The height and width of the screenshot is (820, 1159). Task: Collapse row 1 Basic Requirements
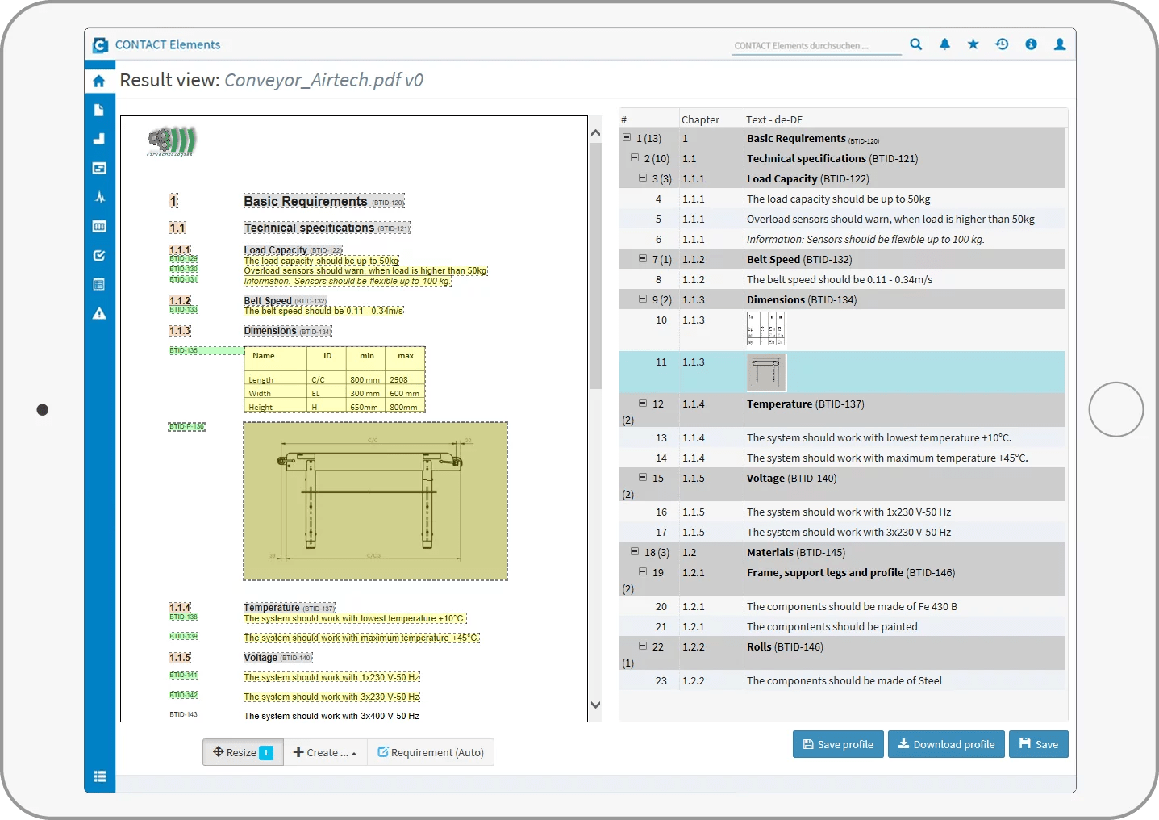pyautogui.click(x=627, y=138)
